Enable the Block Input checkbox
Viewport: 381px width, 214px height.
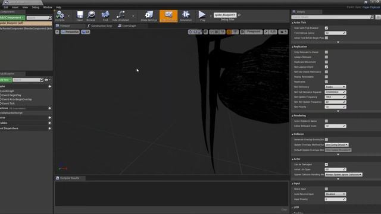pos(326,189)
